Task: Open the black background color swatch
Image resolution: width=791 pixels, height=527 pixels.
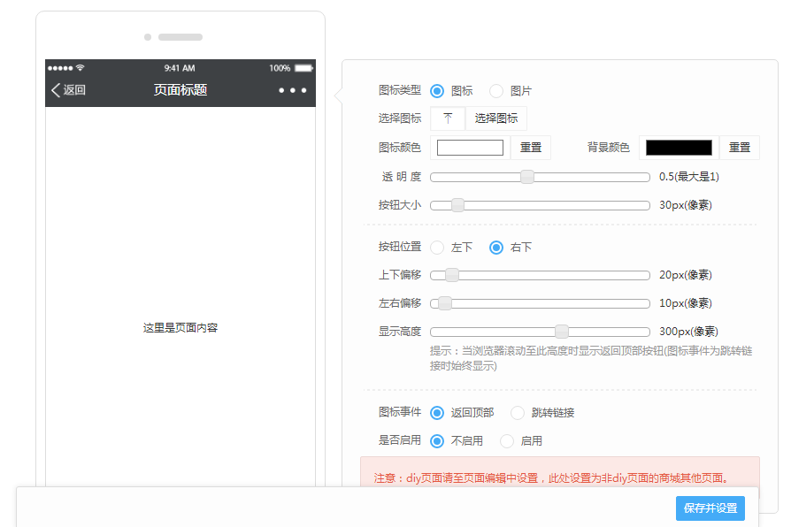Action: click(679, 148)
